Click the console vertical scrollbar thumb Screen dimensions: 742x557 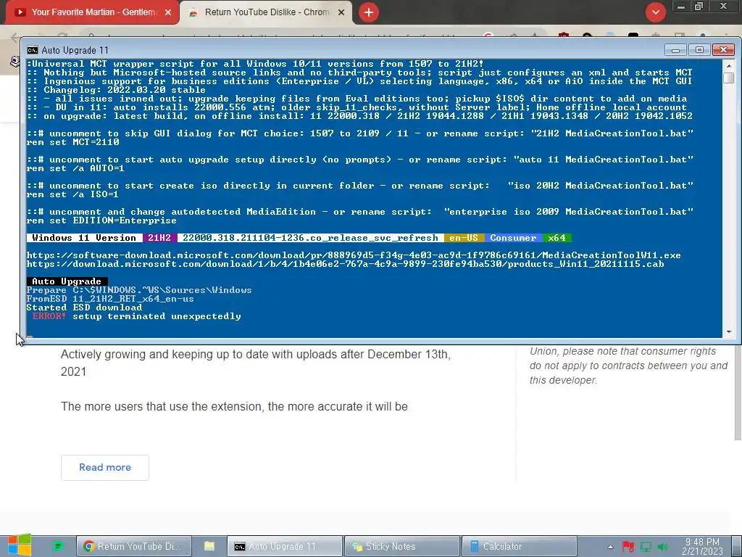(x=729, y=78)
